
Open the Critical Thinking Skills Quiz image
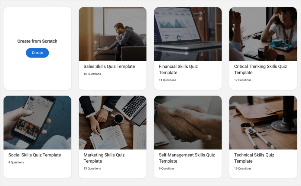pos(263,34)
